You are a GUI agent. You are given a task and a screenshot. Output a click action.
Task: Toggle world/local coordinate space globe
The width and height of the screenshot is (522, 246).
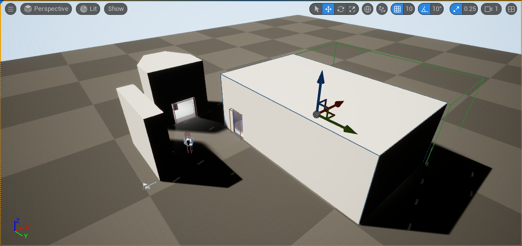point(367,9)
